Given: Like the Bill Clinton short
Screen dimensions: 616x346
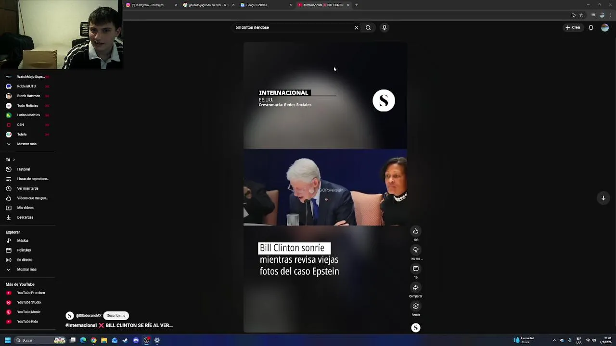Looking at the screenshot, I should 416,231.
